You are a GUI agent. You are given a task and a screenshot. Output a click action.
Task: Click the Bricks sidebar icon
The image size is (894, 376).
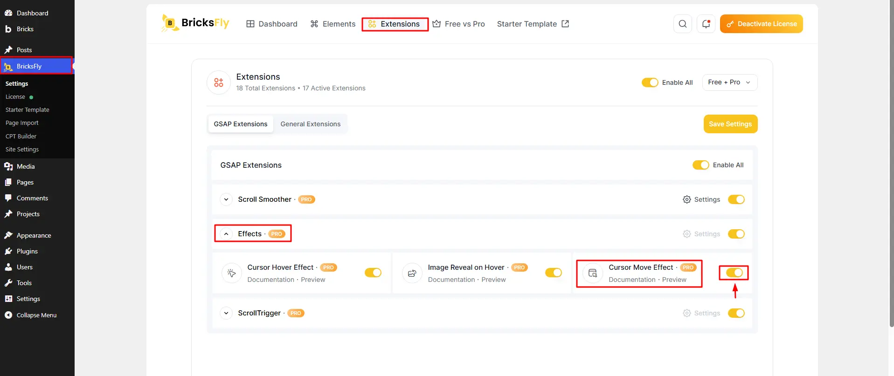coord(8,29)
